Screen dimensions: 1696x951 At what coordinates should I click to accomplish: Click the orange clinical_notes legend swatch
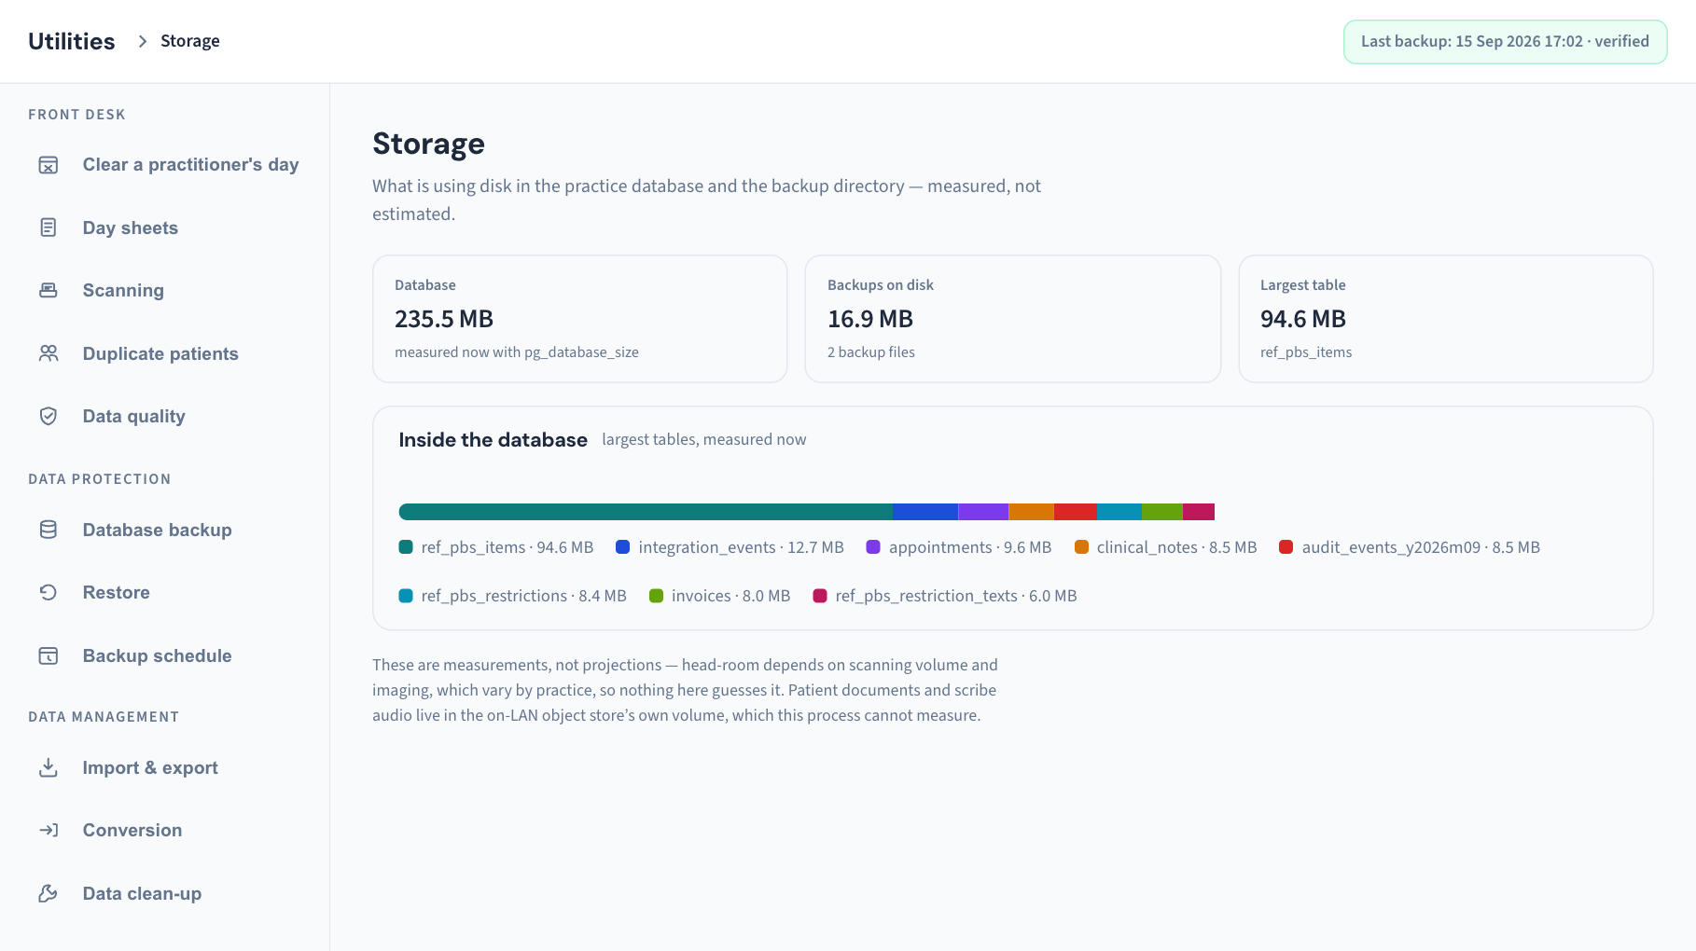click(1081, 547)
